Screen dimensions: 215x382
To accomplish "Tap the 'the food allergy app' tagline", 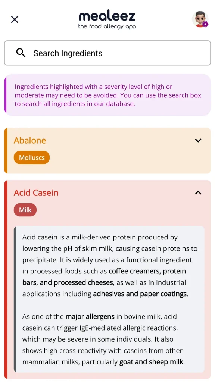I will (107, 26).
